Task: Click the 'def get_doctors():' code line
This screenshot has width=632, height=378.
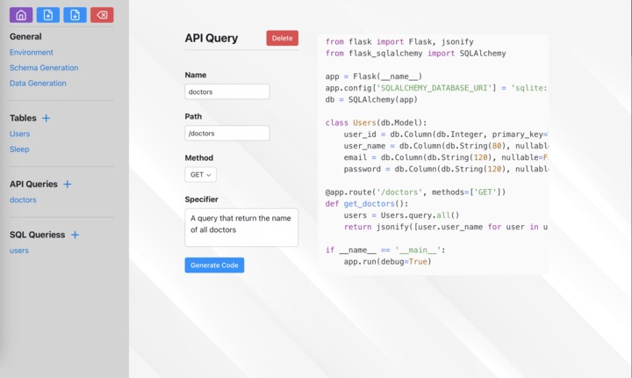Action: pos(366,204)
